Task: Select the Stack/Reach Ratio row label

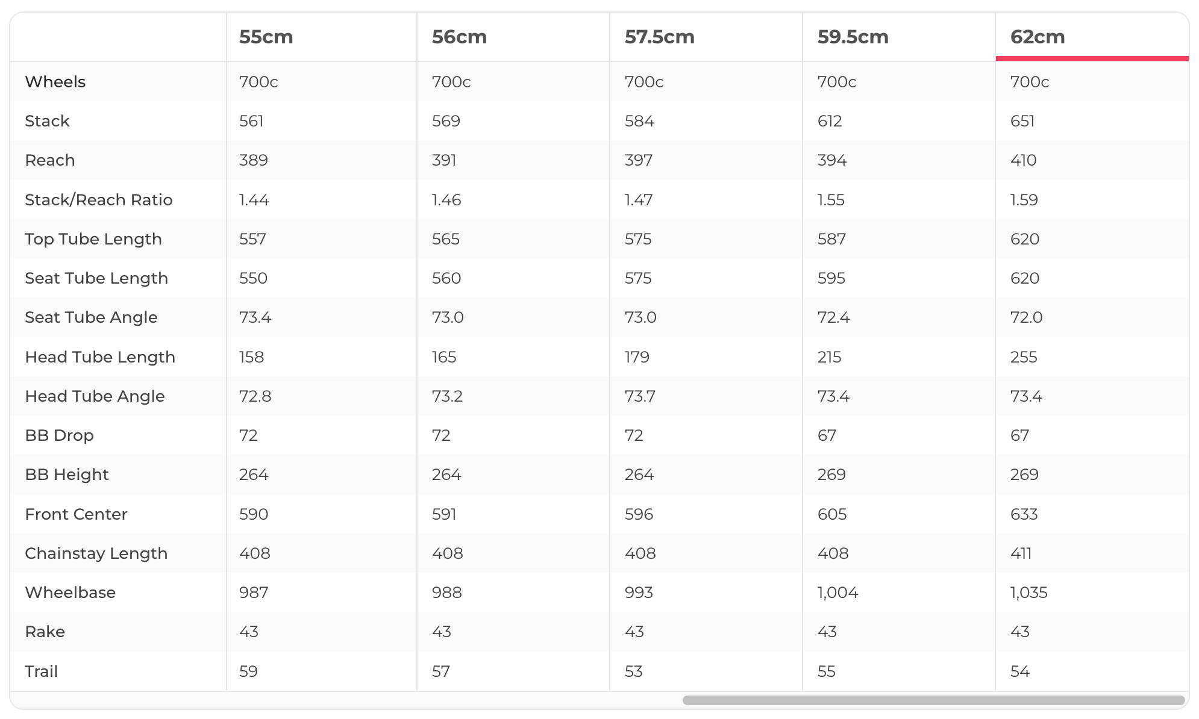Action: (x=98, y=199)
